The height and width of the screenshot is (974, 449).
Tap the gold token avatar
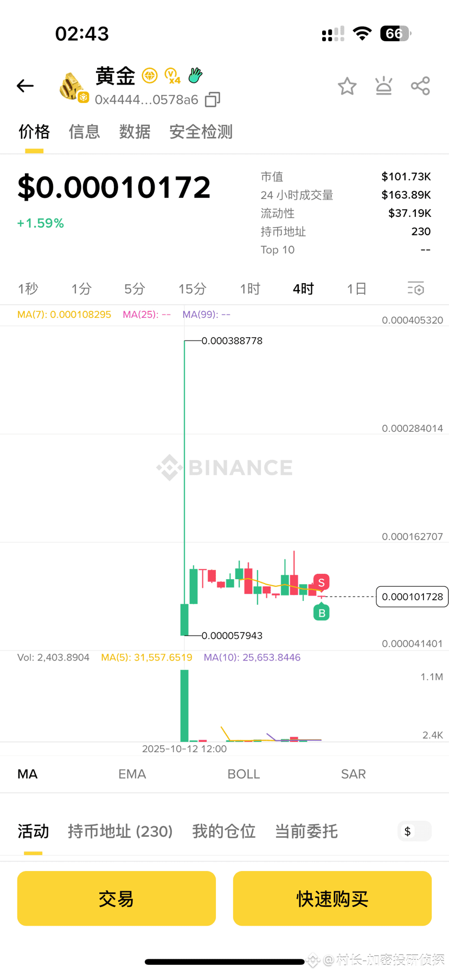(73, 87)
